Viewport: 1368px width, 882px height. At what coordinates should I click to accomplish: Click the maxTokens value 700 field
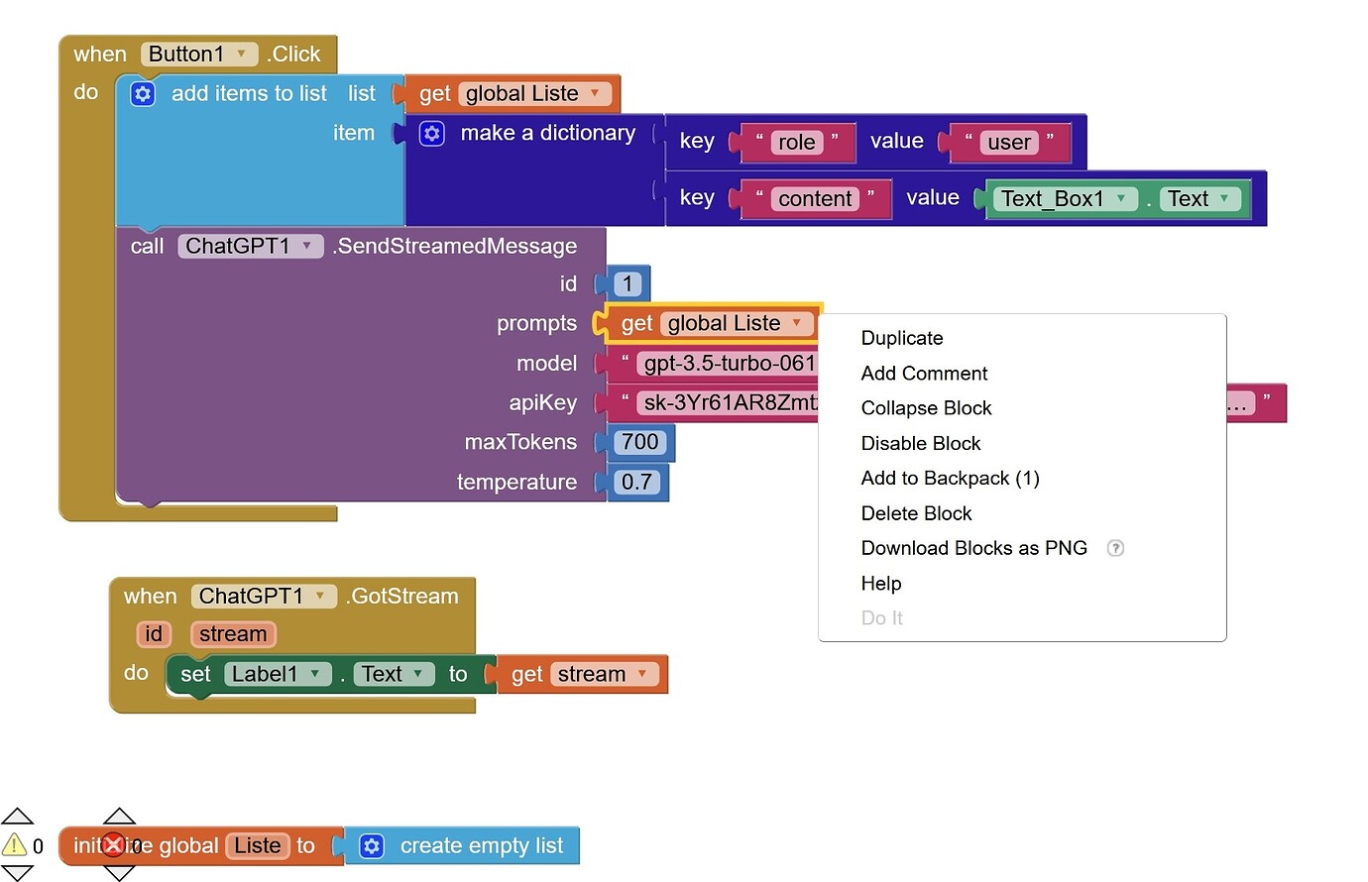pos(639,442)
